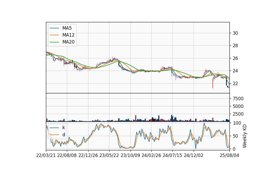Click the green MA20 legend line sample
This screenshot has height=183, width=255.
54,42
